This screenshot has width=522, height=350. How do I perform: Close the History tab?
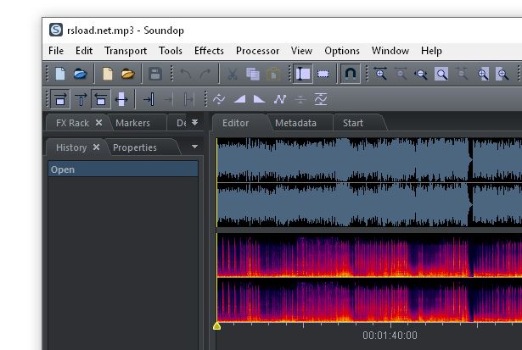click(96, 147)
